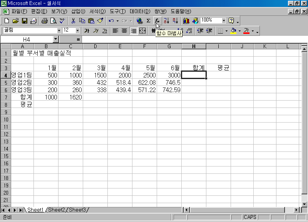Click in the formula bar input field

coord(194,40)
